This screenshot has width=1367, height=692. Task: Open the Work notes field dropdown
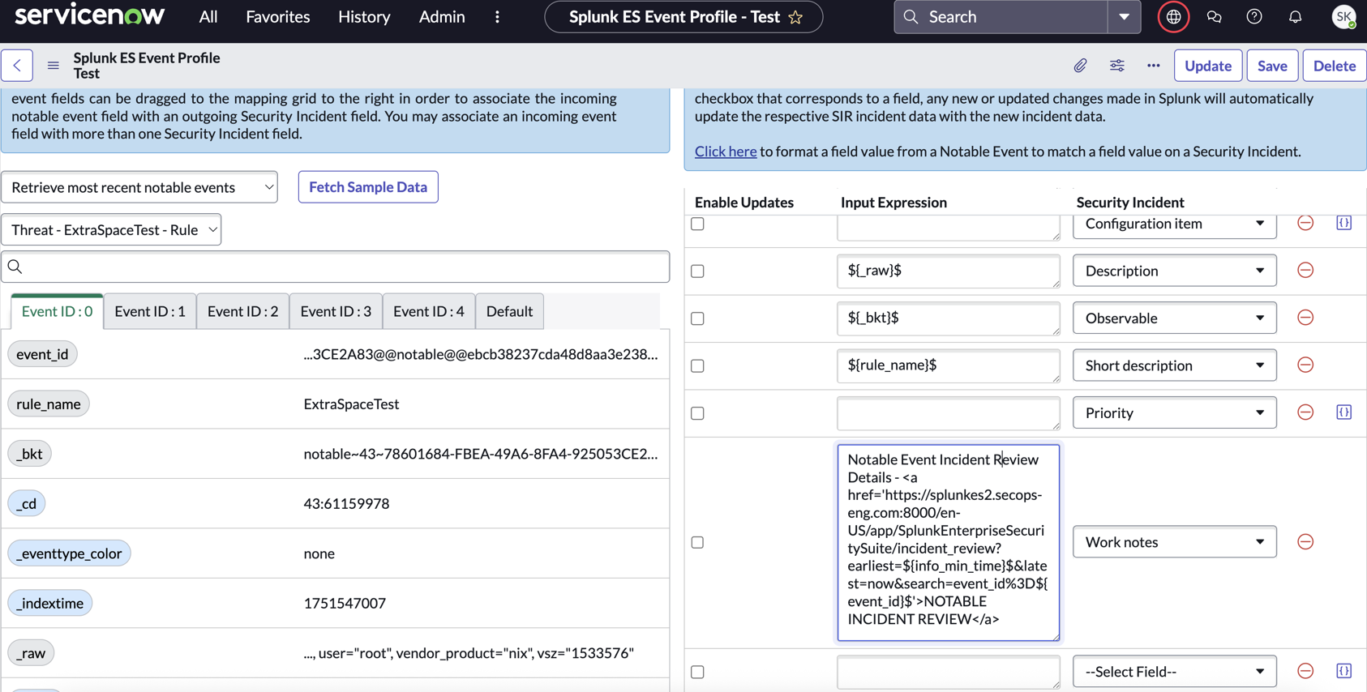tap(1174, 542)
